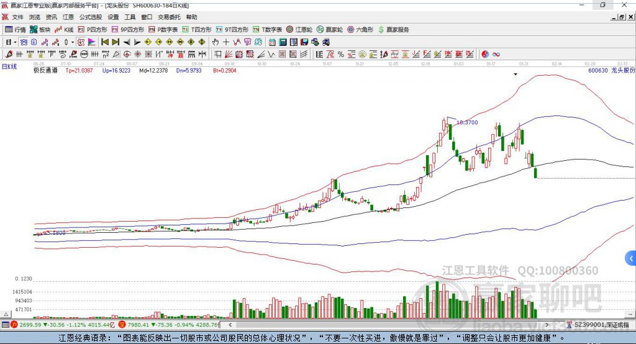This screenshot has height=344, width=636.
Task: Open the 行情 market quotes view
Action: click(15, 30)
